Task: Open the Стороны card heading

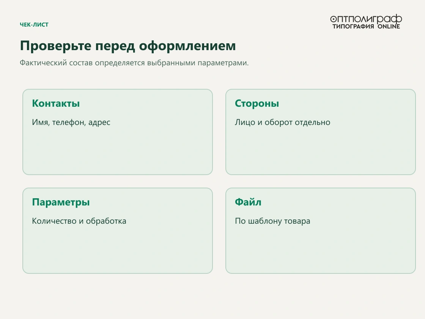Action: [257, 103]
